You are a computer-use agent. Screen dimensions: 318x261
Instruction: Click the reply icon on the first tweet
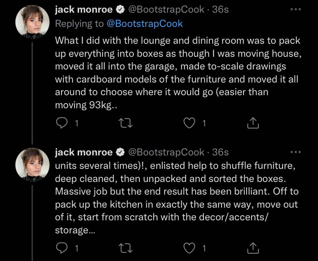click(x=62, y=123)
